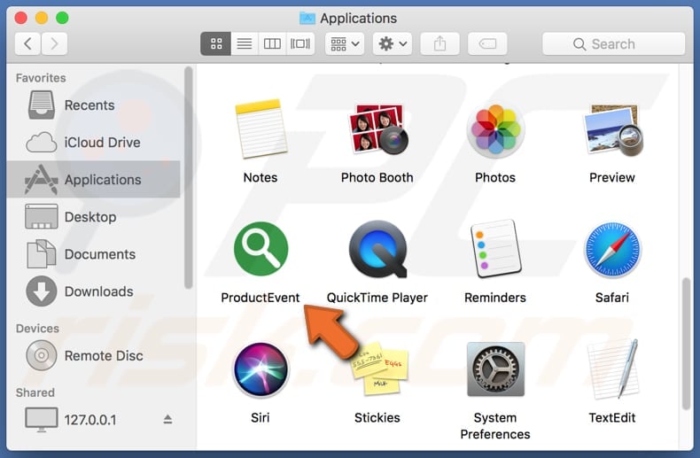
Task: Click the TextEdit app icon
Action: pyautogui.click(x=612, y=369)
